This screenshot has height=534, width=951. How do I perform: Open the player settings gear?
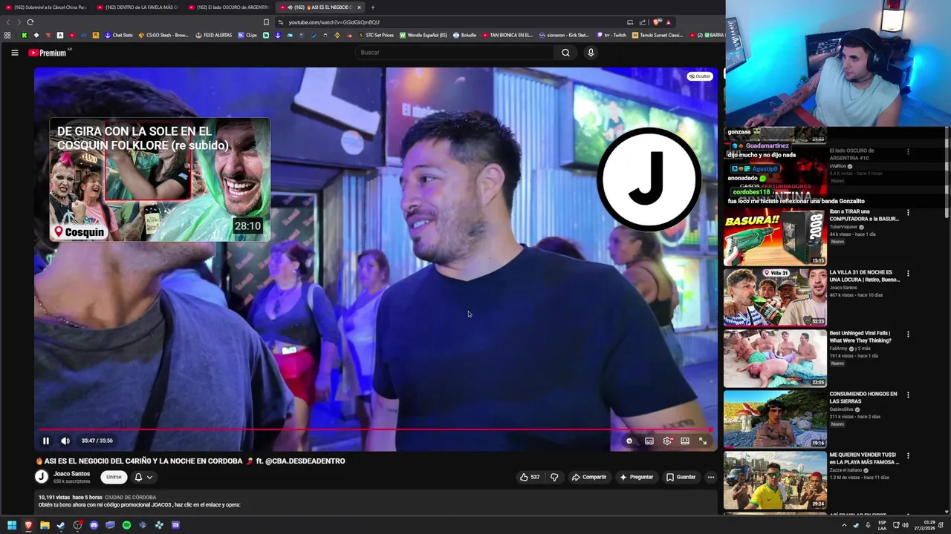click(x=667, y=441)
